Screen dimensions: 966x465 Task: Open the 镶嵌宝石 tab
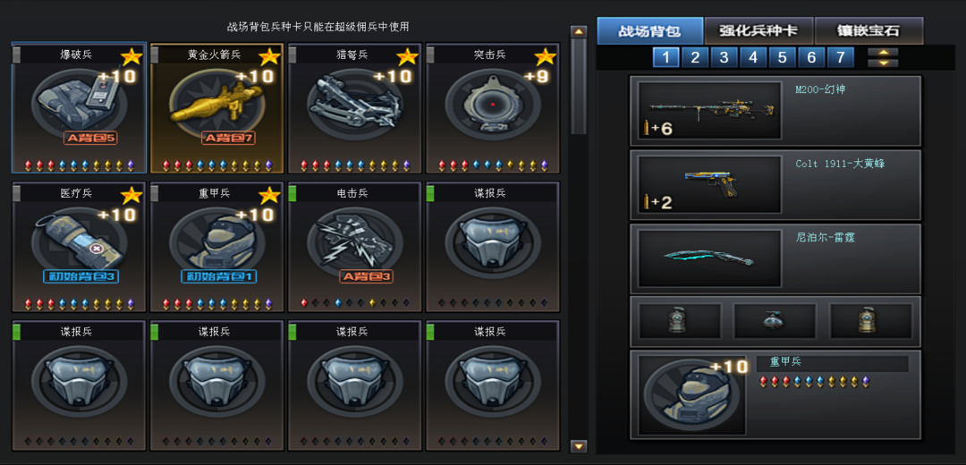click(x=869, y=30)
